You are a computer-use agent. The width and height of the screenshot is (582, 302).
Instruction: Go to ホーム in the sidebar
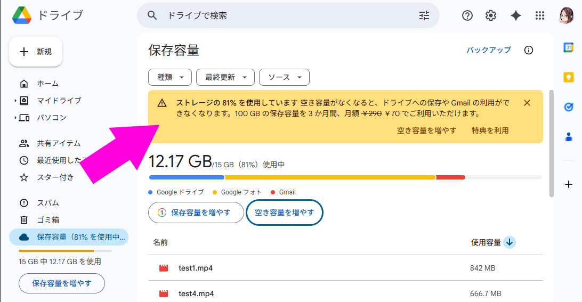pyautogui.click(x=47, y=84)
